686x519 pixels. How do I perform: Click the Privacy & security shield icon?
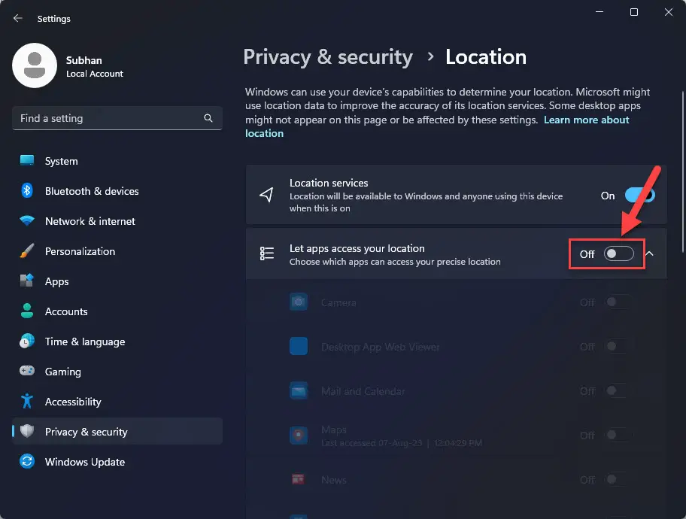pos(27,431)
